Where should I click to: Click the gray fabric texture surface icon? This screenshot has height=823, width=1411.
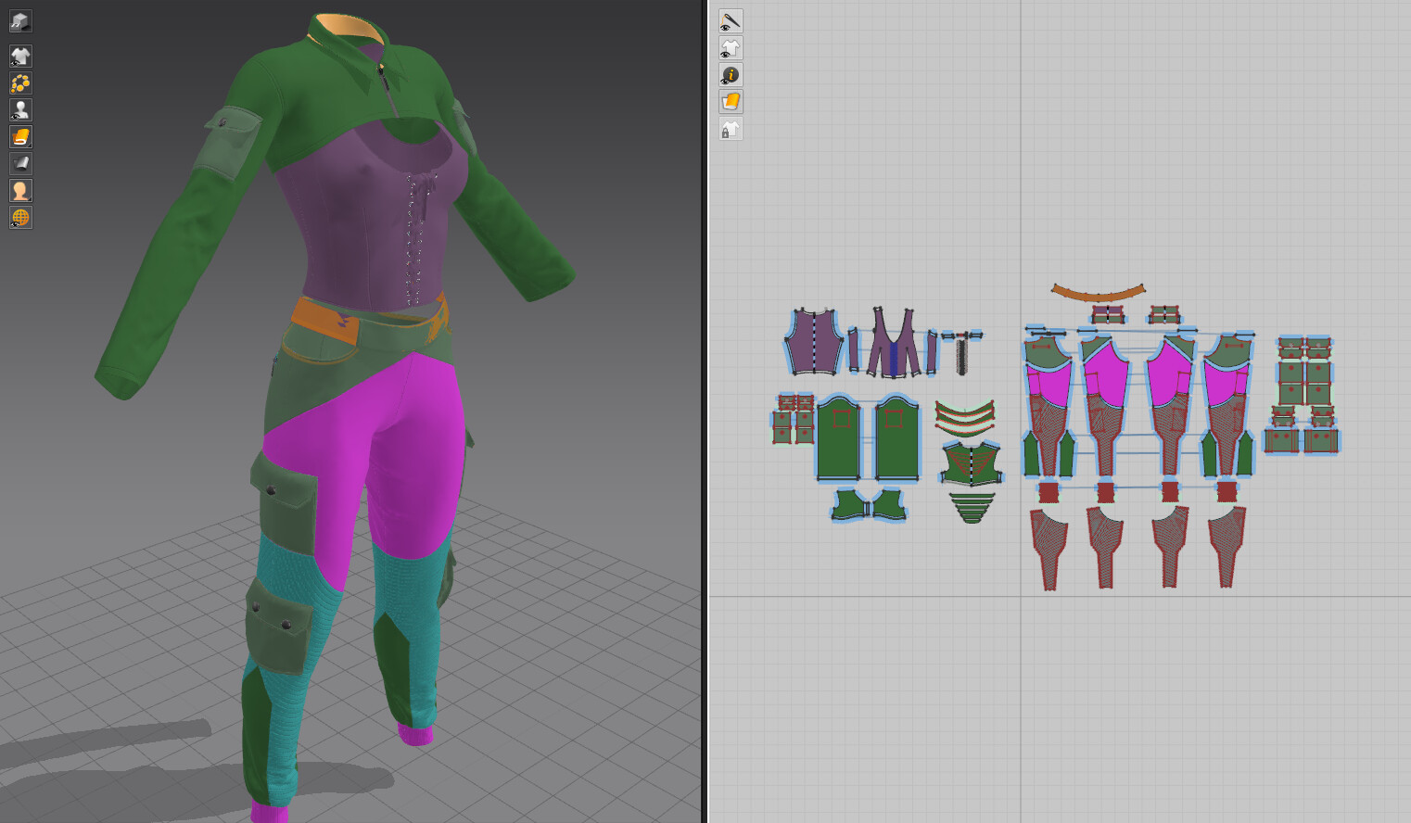[x=20, y=164]
